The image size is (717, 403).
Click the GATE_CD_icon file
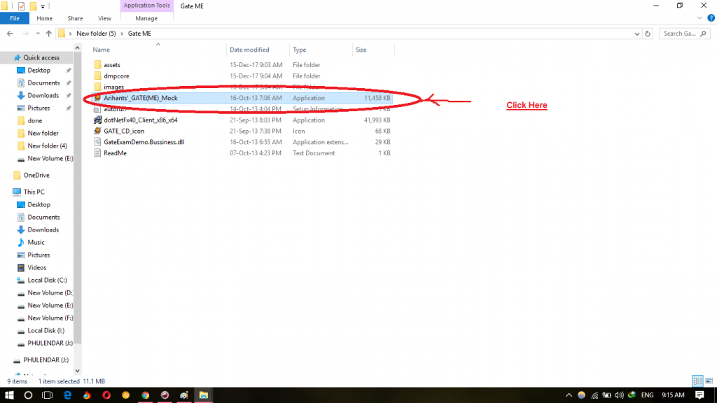pyautogui.click(x=125, y=131)
